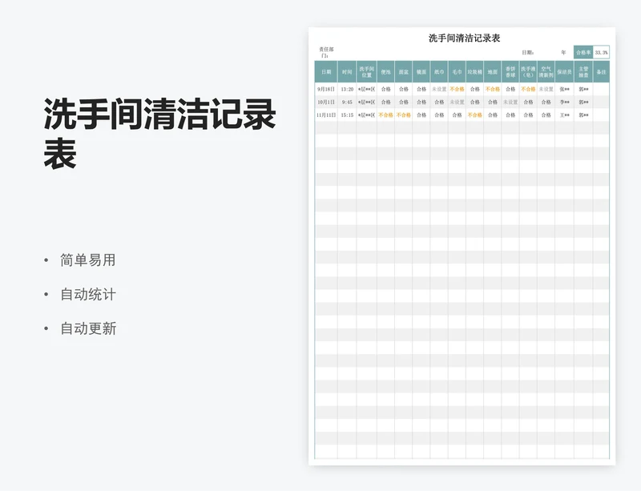Click the 毛巾 column header
This screenshot has height=491, width=641.
[457, 72]
